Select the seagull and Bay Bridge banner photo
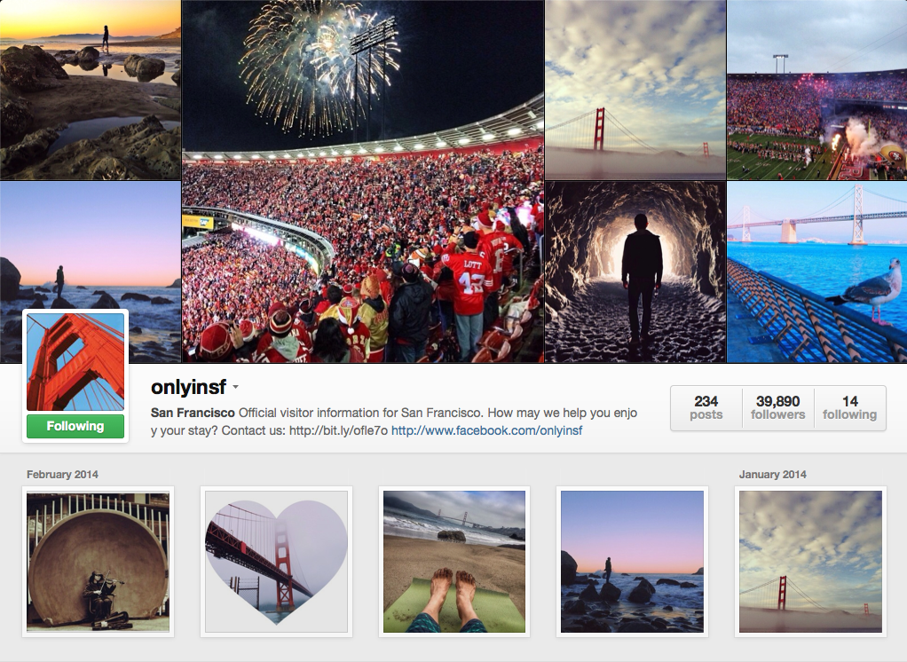This screenshot has width=907, height=662. coord(816,272)
